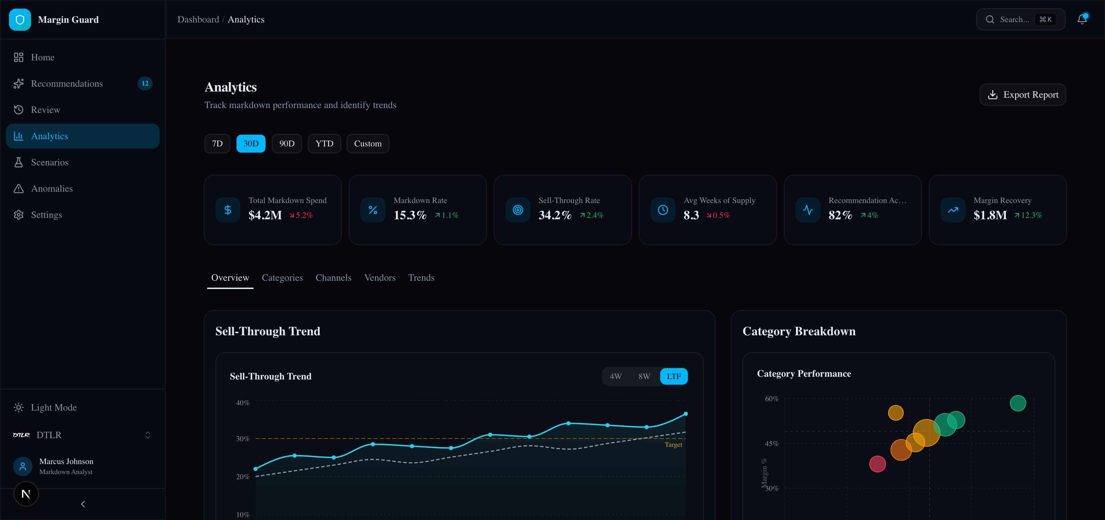The image size is (1105, 520).
Task: Click the Anomalies warning triangle icon
Action: click(18, 188)
